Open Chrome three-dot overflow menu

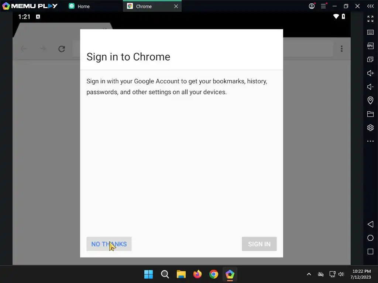[x=341, y=49]
